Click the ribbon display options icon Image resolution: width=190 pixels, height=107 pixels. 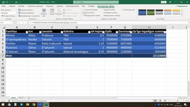(170, 2)
